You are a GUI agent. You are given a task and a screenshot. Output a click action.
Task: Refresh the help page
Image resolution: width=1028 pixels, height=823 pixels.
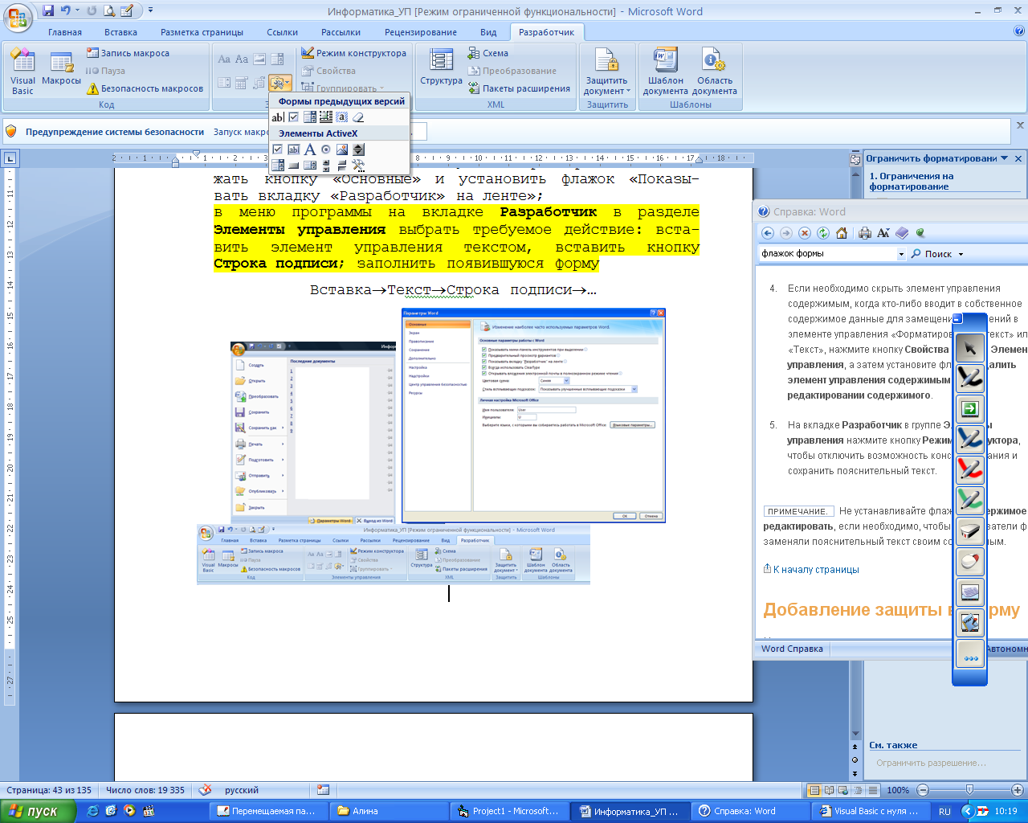pos(823,233)
